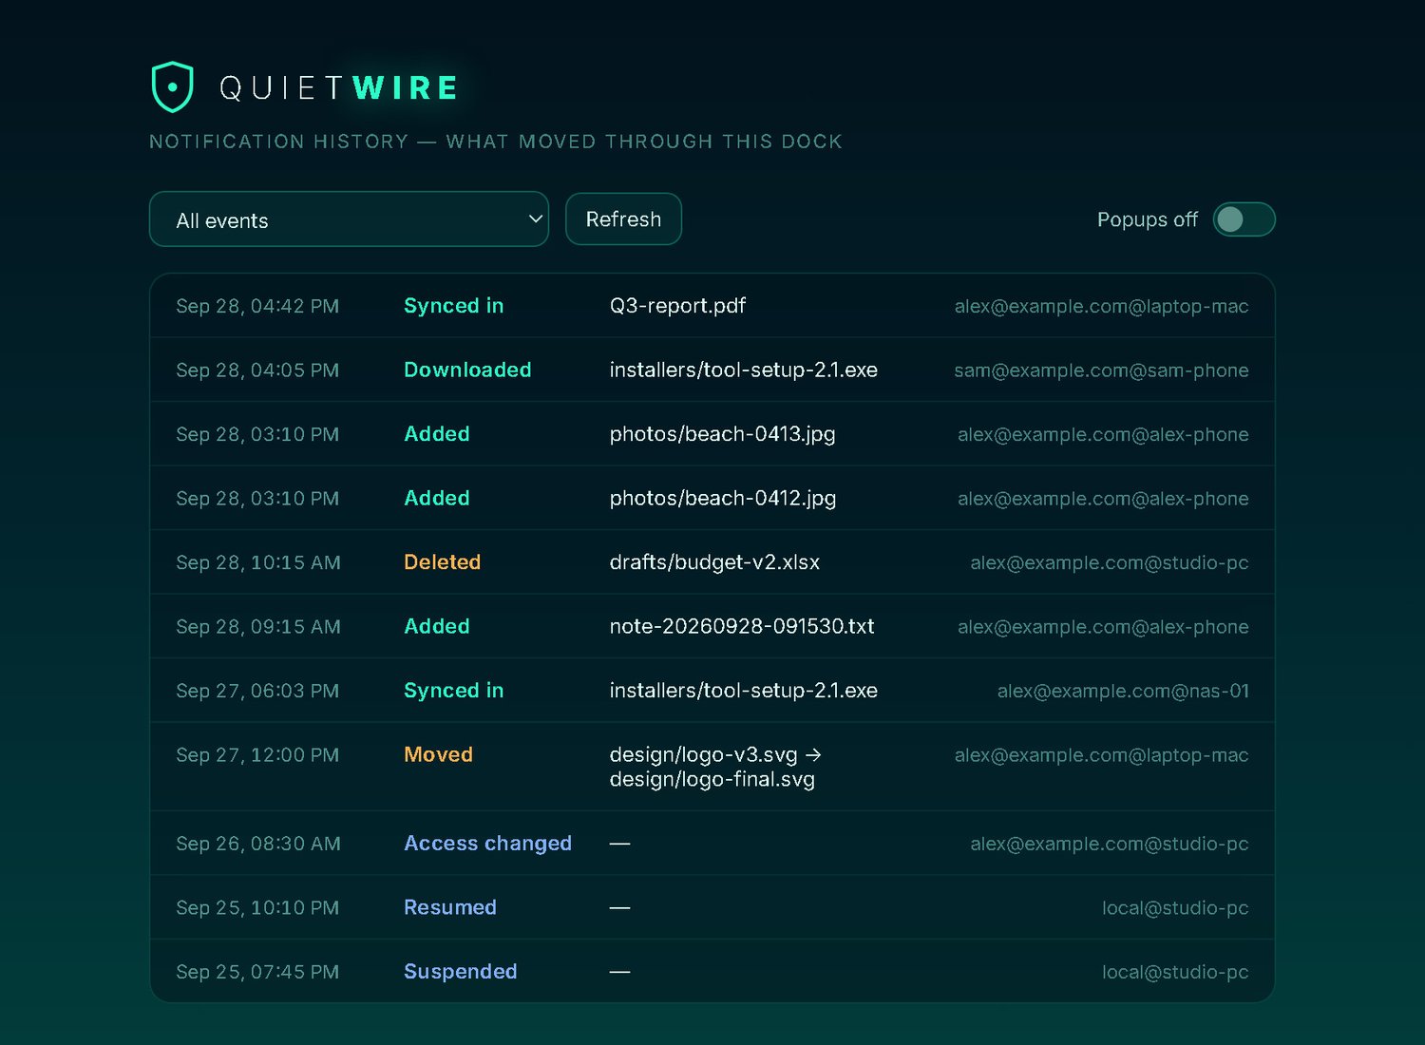
Task: Click the Sep 27, 06:03 PM timestamp
Action: [257, 691]
